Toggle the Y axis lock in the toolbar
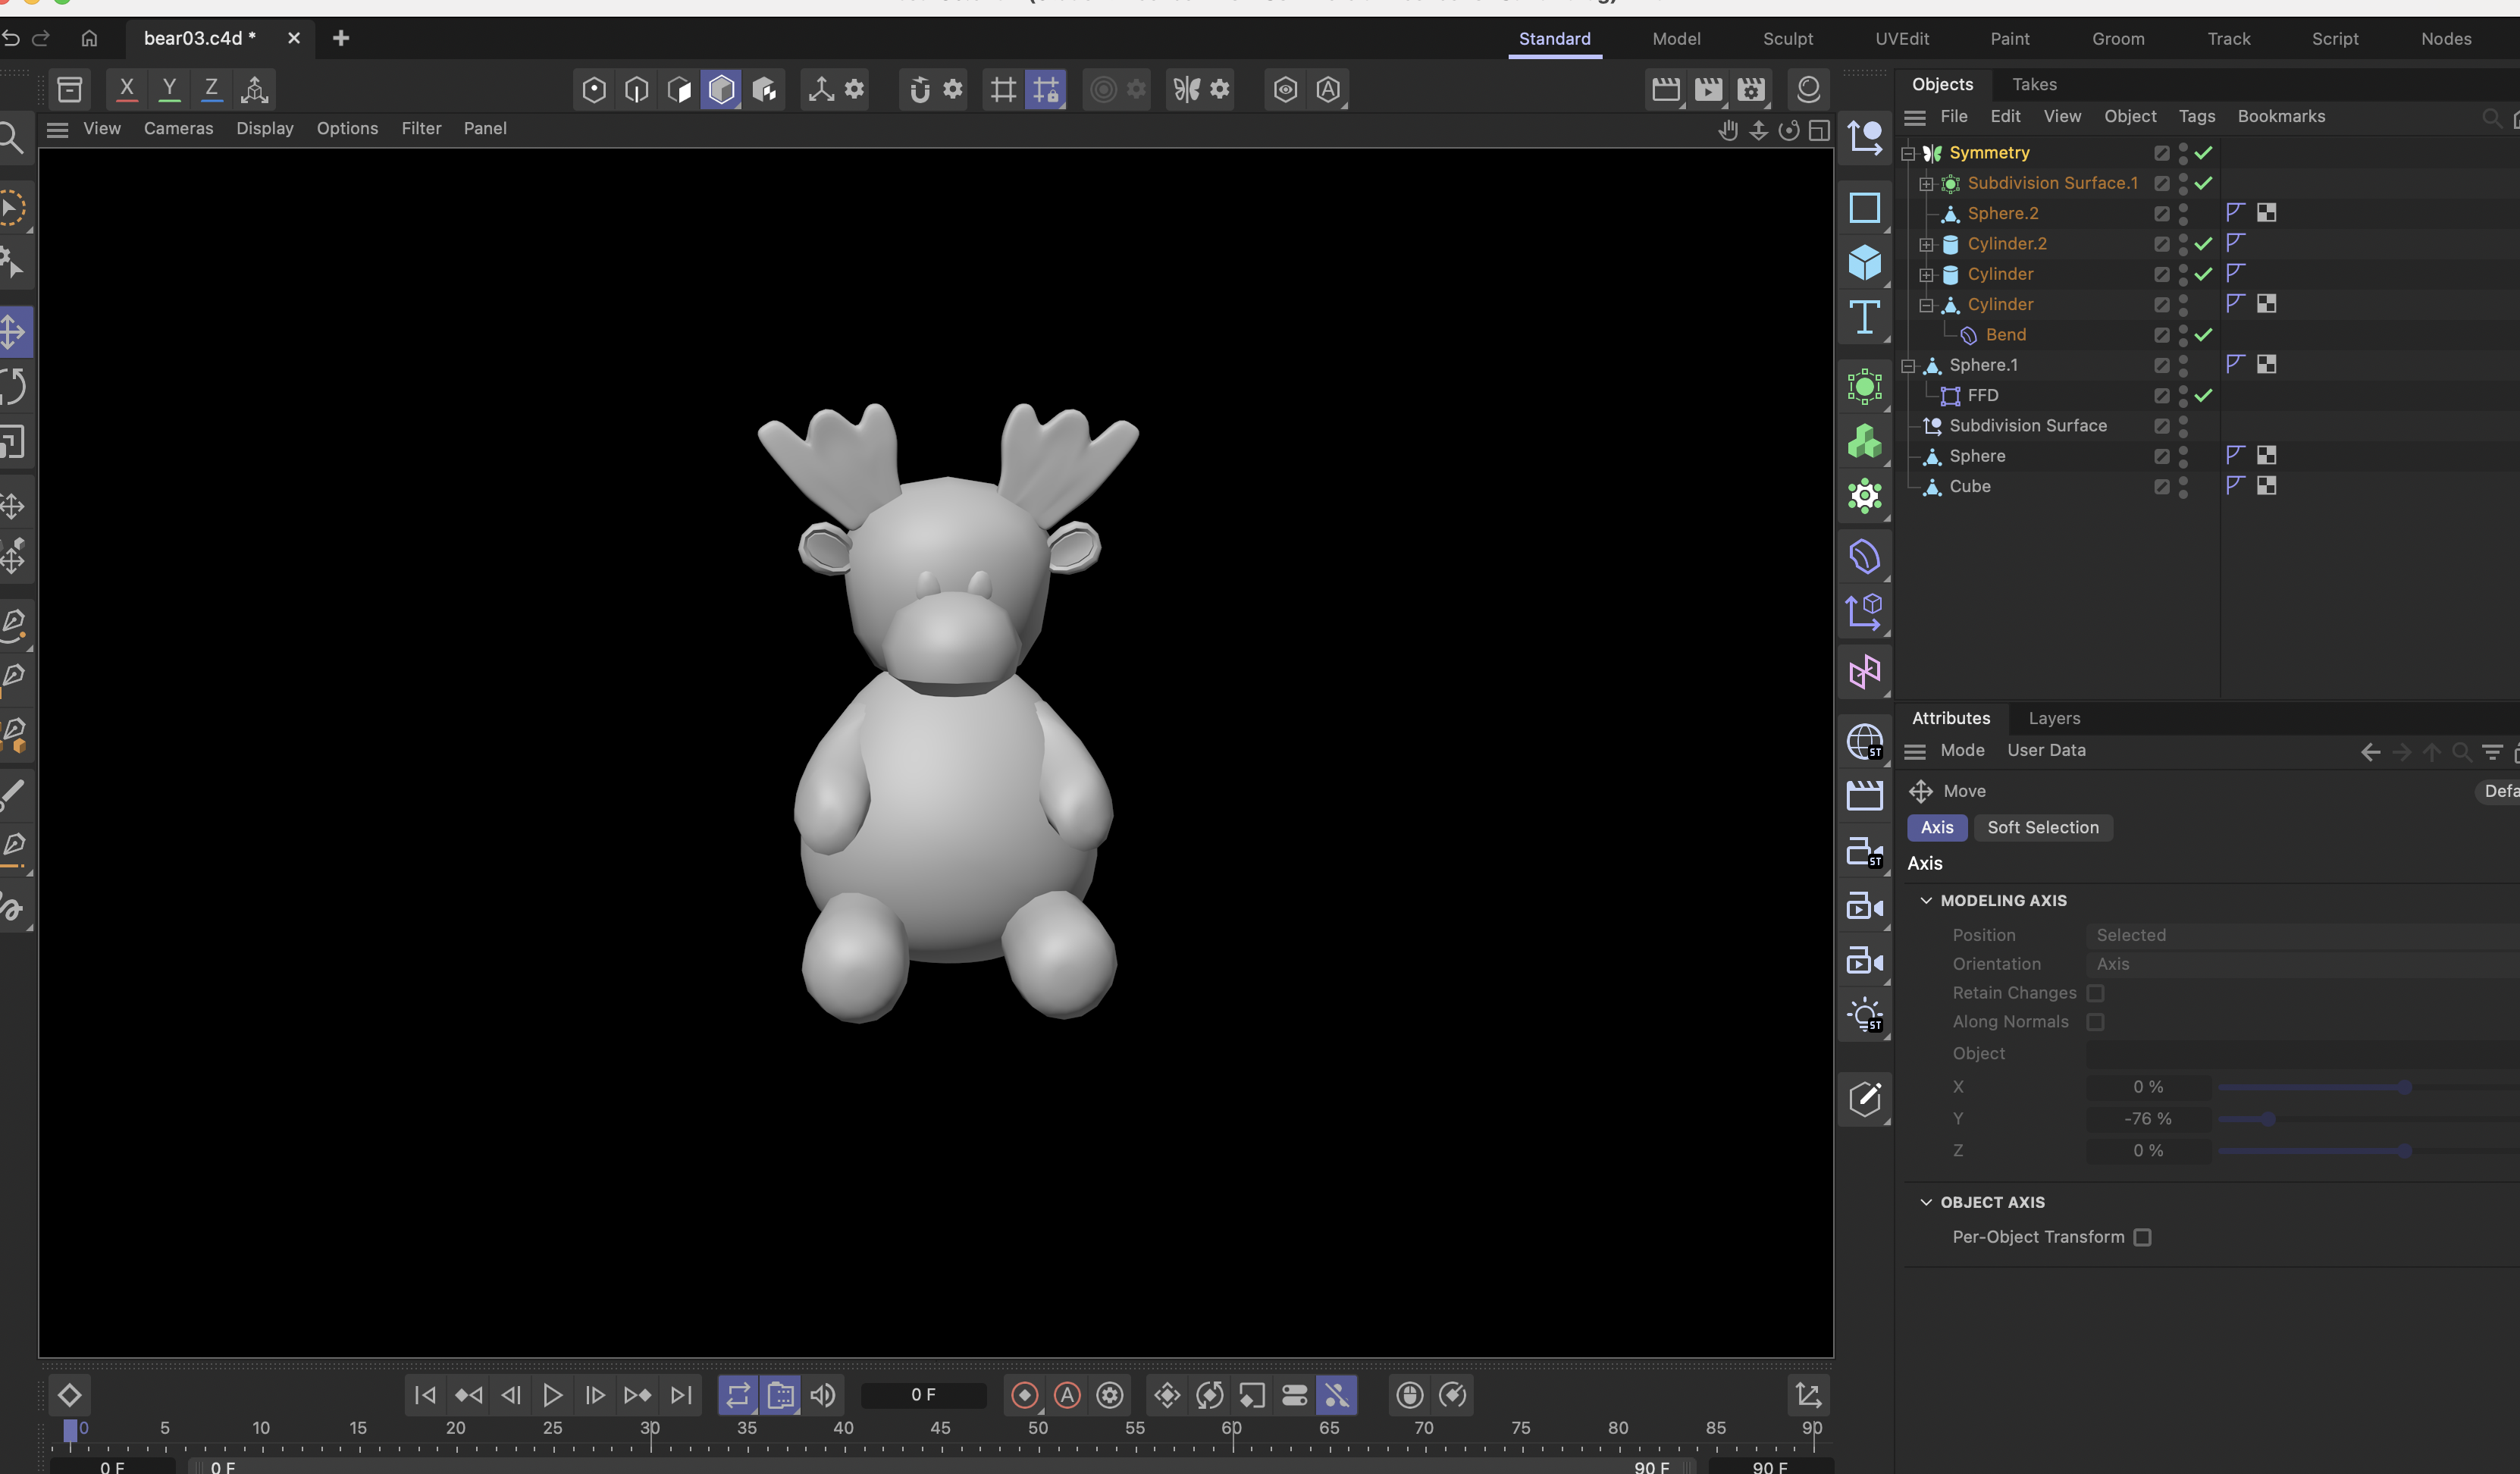The height and width of the screenshot is (1474, 2520). tap(168, 88)
